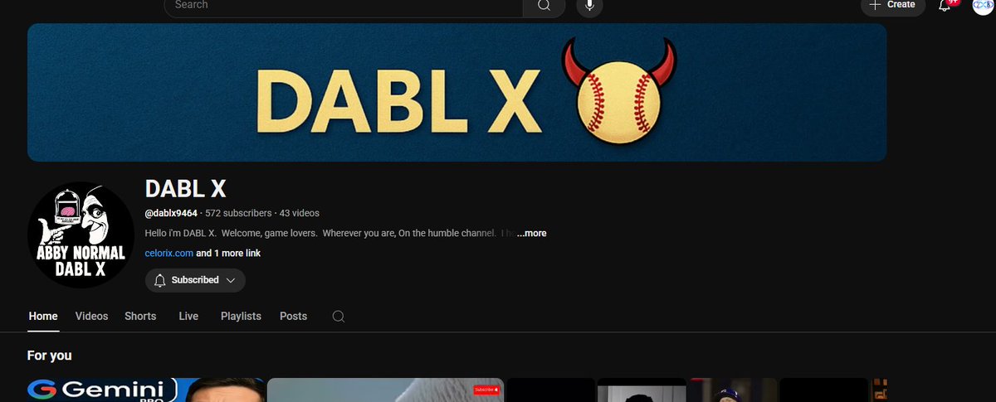Show 'and 1 more link' details
This screenshot has height=402, width=996.
[x=228, y=253]
